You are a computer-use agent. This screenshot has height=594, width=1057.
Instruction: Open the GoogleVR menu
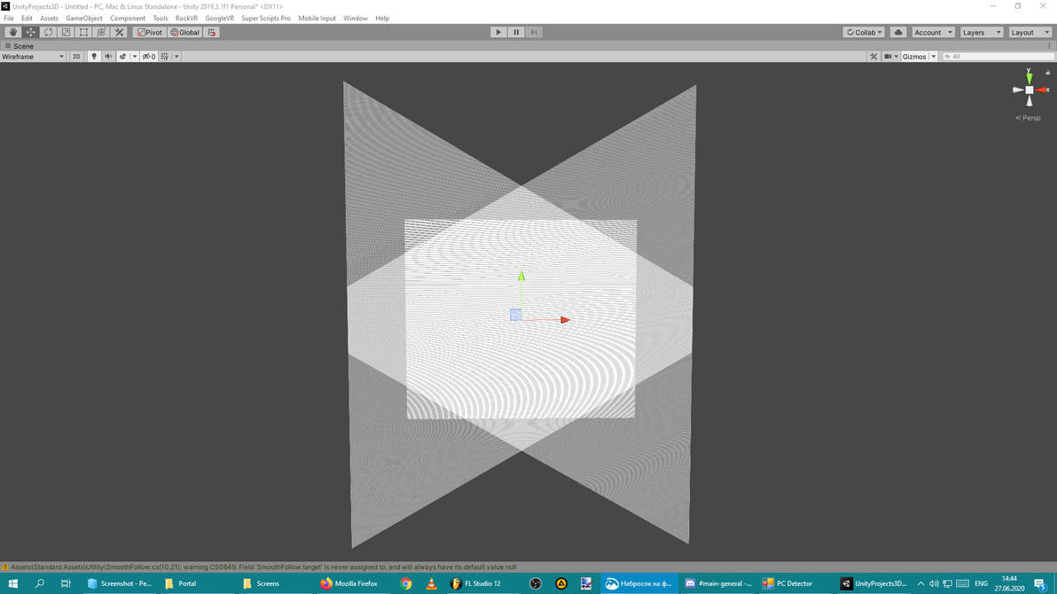click(218, 18)
